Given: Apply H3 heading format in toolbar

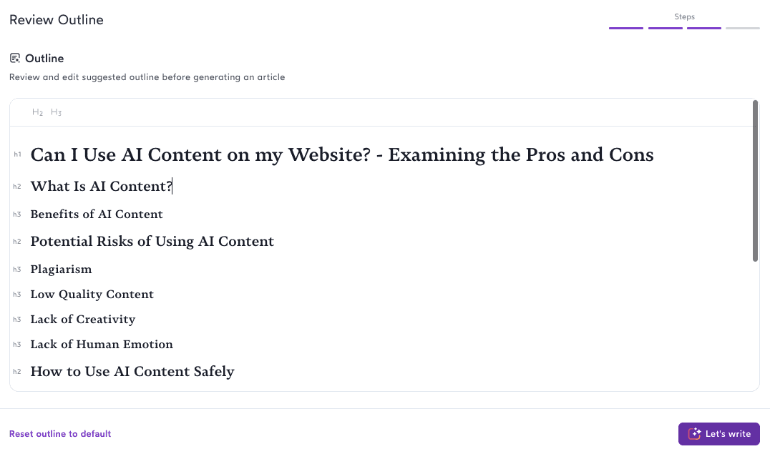Looking at the screenshot, I should 56,112.
